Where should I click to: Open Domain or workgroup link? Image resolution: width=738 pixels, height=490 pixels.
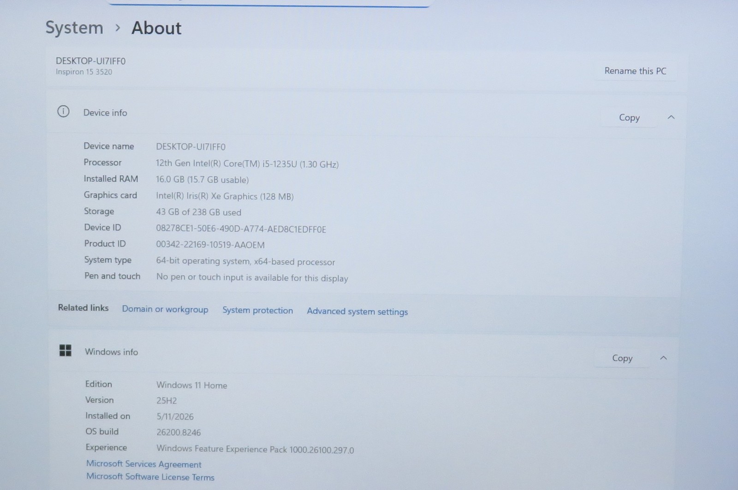point(165,309)
